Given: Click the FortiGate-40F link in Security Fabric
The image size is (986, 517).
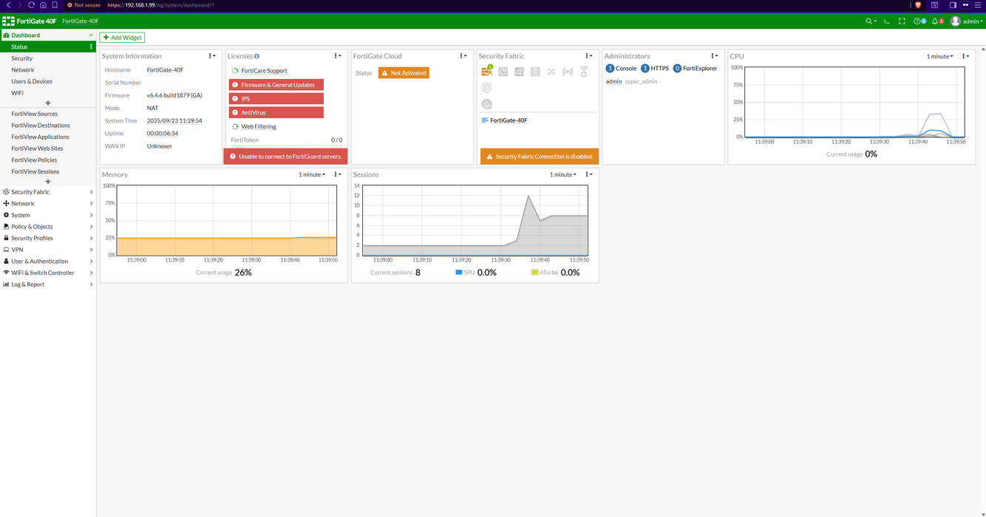Looking at the screenshot, I should (x=509, y=120).
